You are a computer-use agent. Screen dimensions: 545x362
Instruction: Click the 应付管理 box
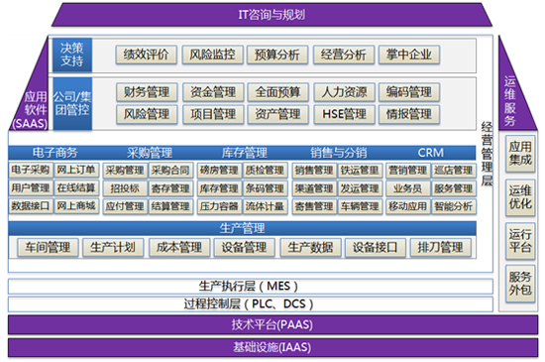(x=125, y=206)
